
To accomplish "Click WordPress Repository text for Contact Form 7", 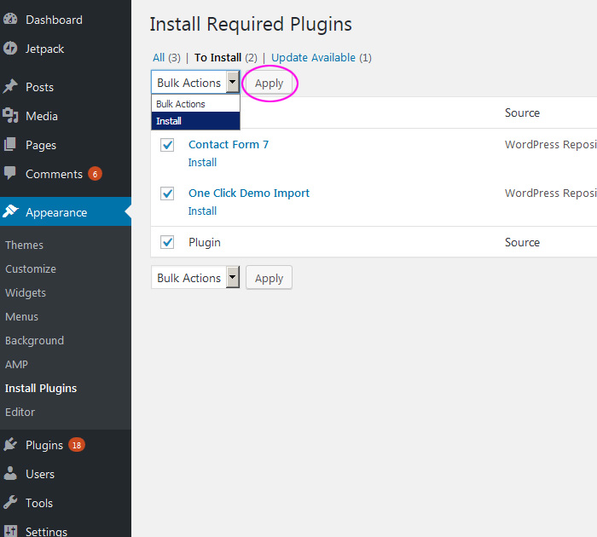I will [x=551, y=145].
